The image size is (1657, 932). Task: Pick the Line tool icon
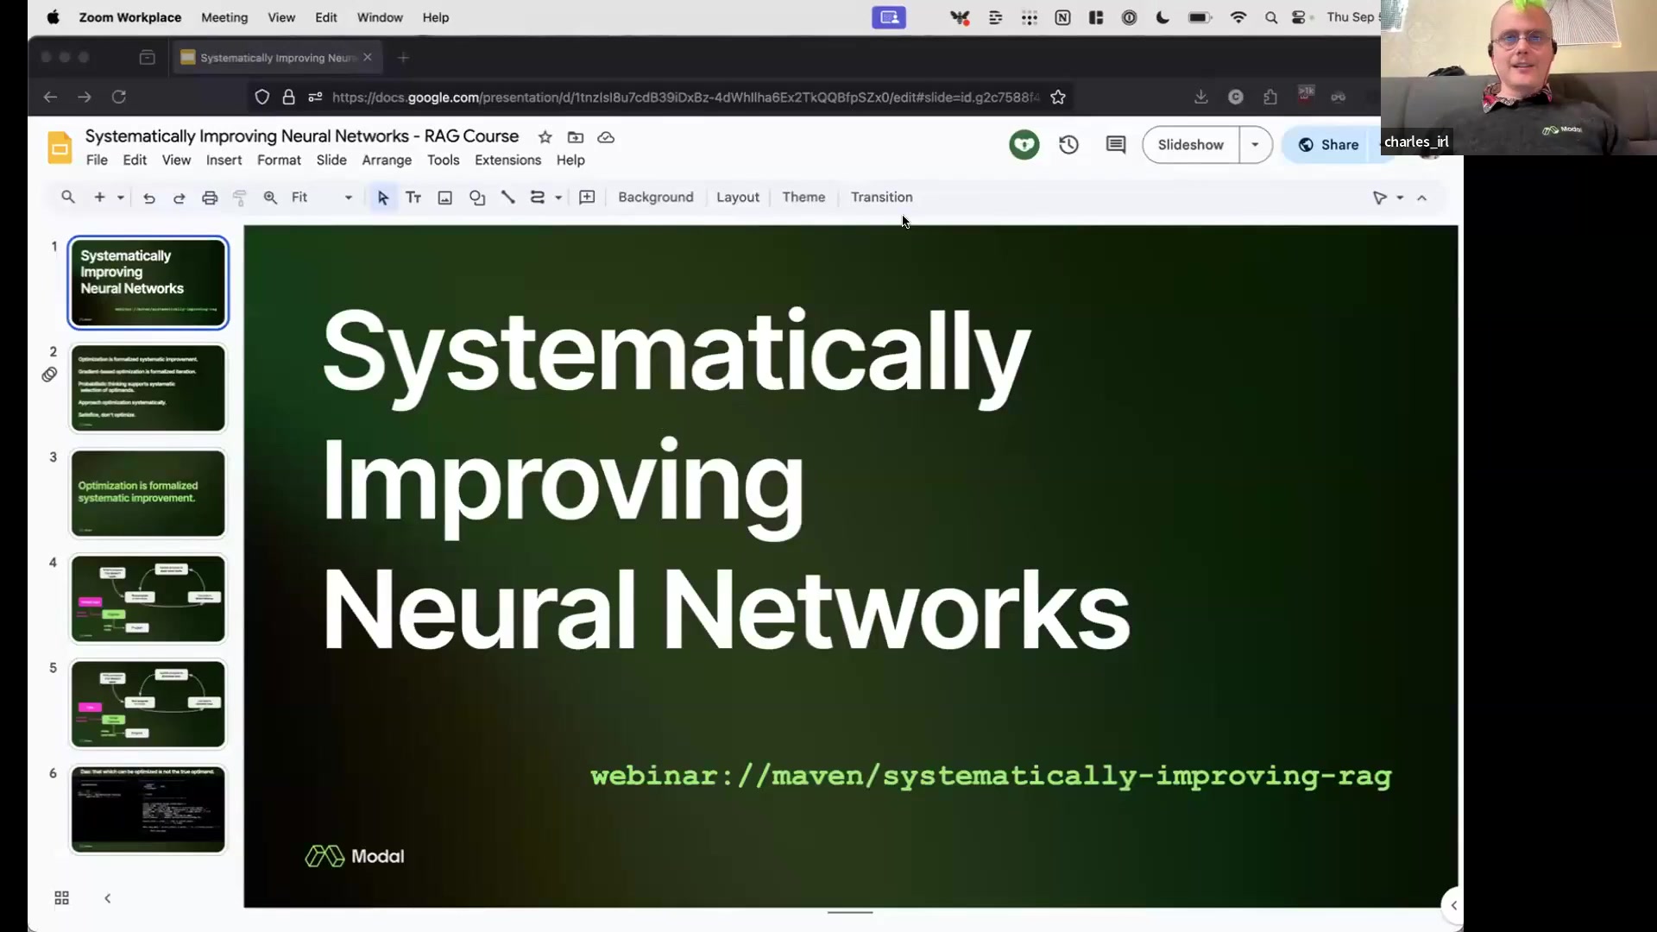tap(508, 198)
